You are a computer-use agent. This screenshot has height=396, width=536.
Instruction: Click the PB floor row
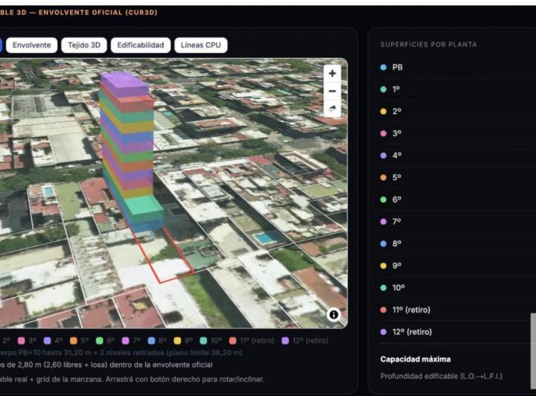click(458, 67)
